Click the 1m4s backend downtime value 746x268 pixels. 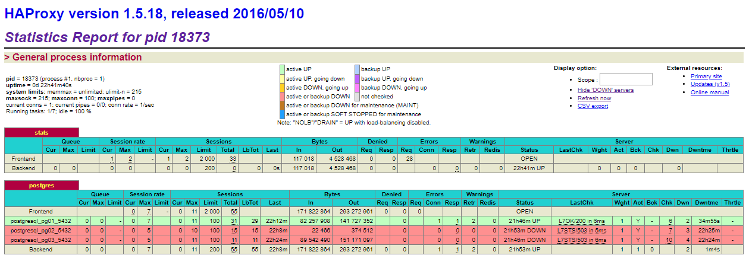pyautogui.click(x=712, y=250)
